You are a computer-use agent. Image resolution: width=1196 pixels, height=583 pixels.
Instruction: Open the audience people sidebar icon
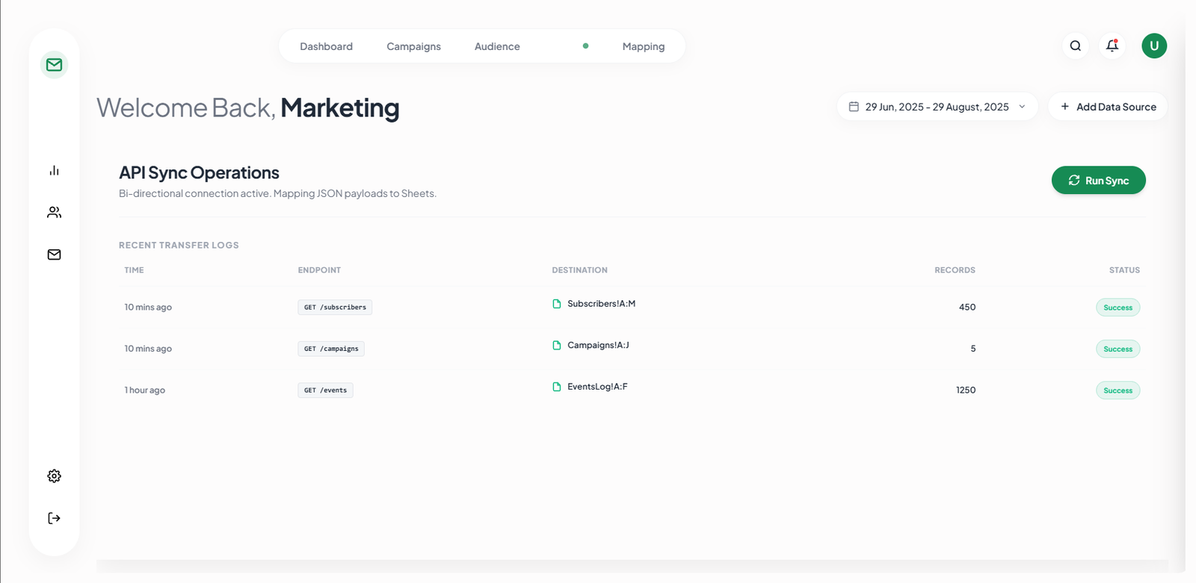click(54, 213)
